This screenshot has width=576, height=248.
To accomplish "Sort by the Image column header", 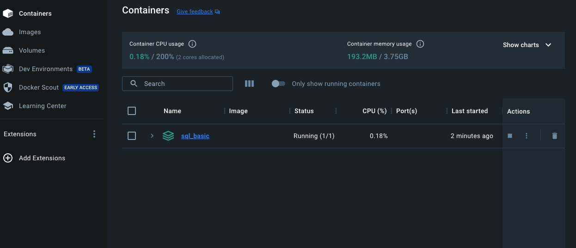I will 239,111.
